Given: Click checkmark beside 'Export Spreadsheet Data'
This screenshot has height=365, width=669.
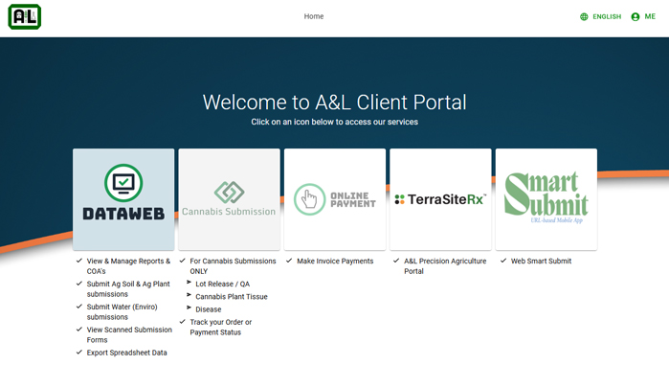Looking at the screenshot, I should [78, 353].
